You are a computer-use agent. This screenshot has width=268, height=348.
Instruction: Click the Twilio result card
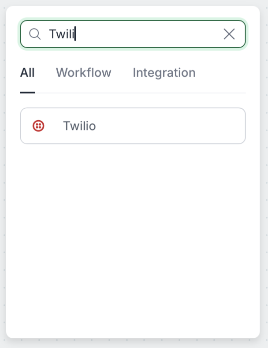[x=133, y=126]
